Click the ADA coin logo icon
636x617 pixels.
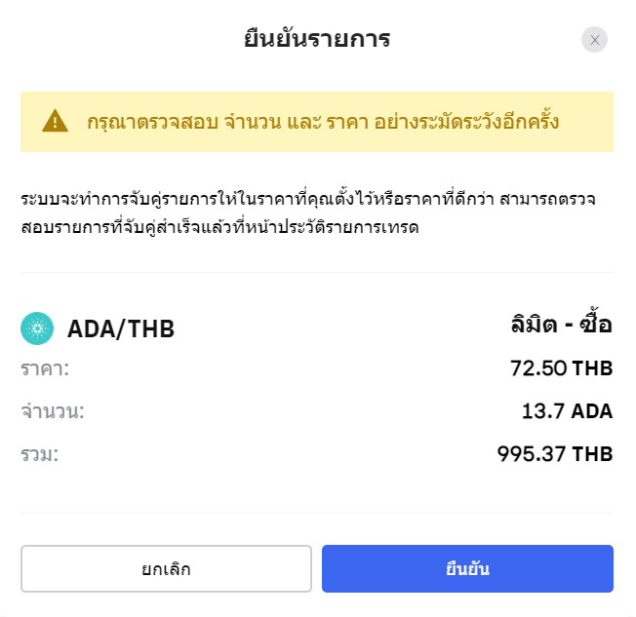coord(37,328)
